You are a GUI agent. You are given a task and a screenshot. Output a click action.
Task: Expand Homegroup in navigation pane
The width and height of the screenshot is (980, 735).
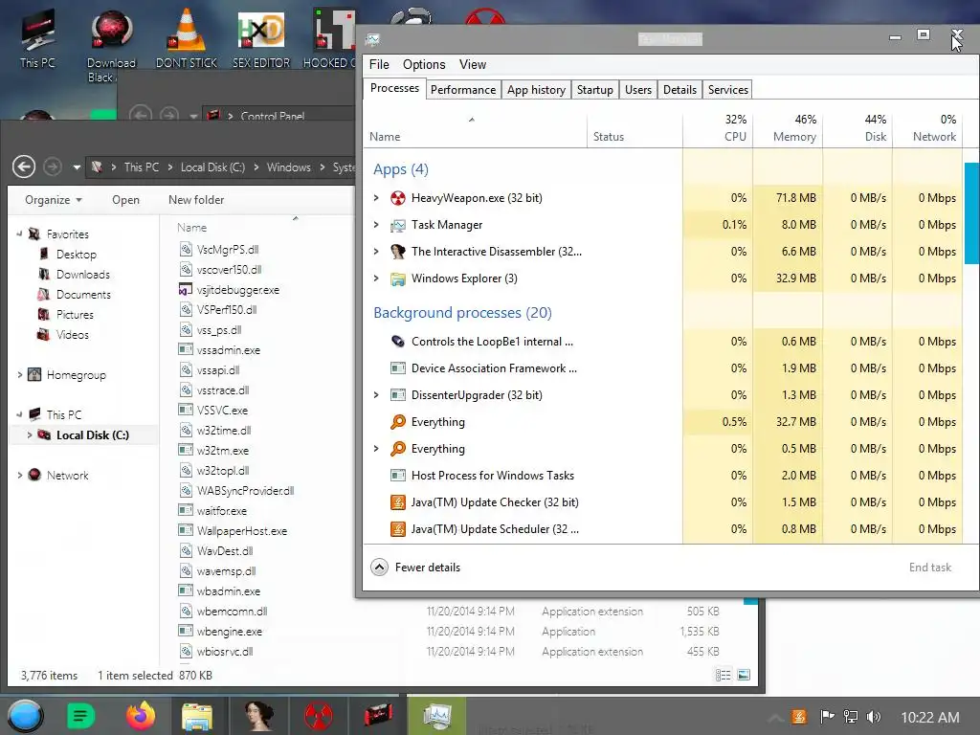(20, 375)
